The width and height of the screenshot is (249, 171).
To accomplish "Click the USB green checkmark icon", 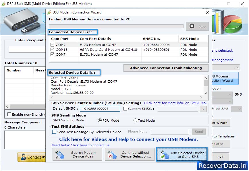I will pos(165,155).
